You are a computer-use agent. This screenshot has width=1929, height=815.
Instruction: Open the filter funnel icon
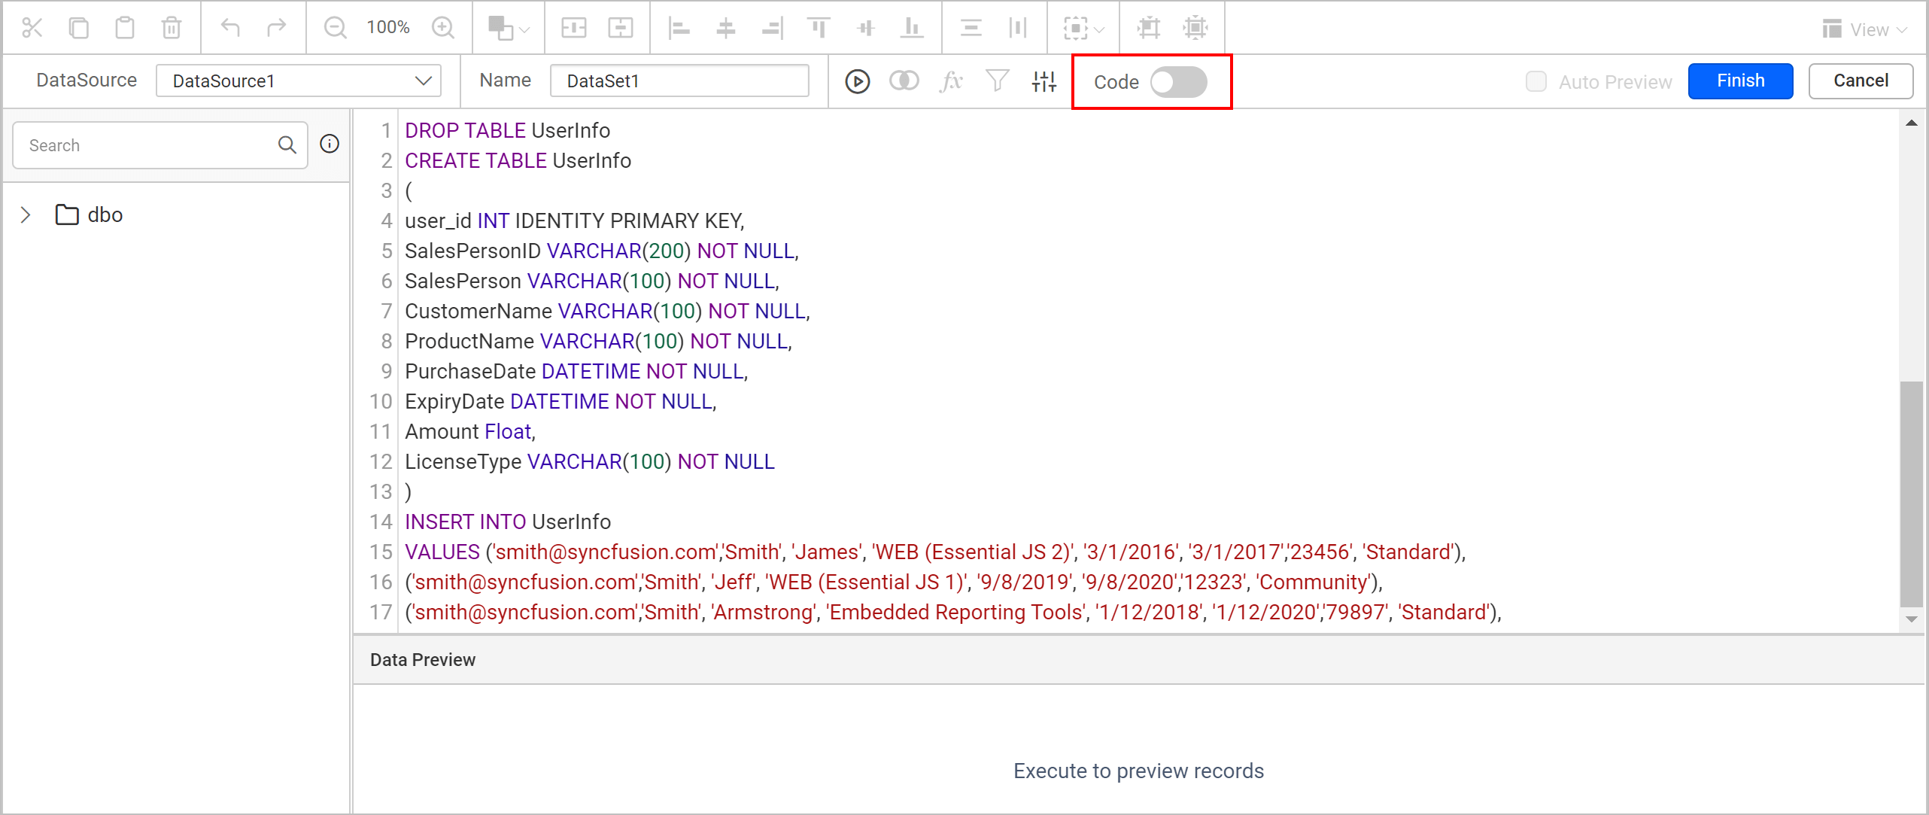pyautogui.click(x=998, y=81)
